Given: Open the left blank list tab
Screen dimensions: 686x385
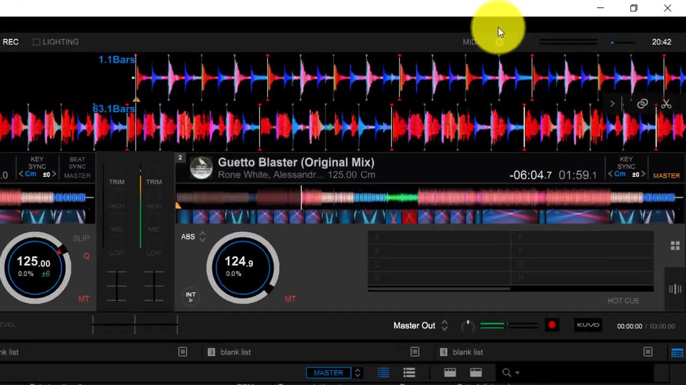Looking at the screenshot, I should (9, 352).
